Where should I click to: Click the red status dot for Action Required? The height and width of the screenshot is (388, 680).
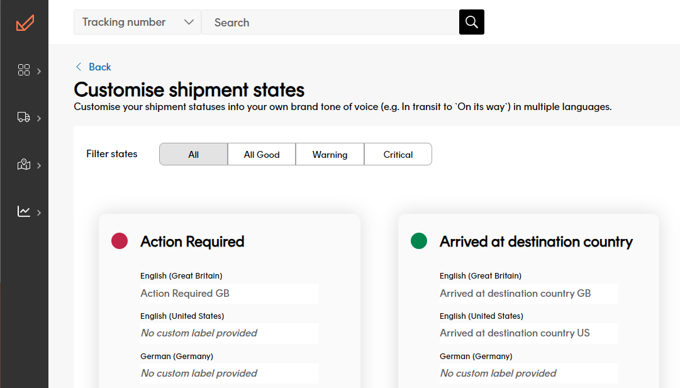point(120,241)
